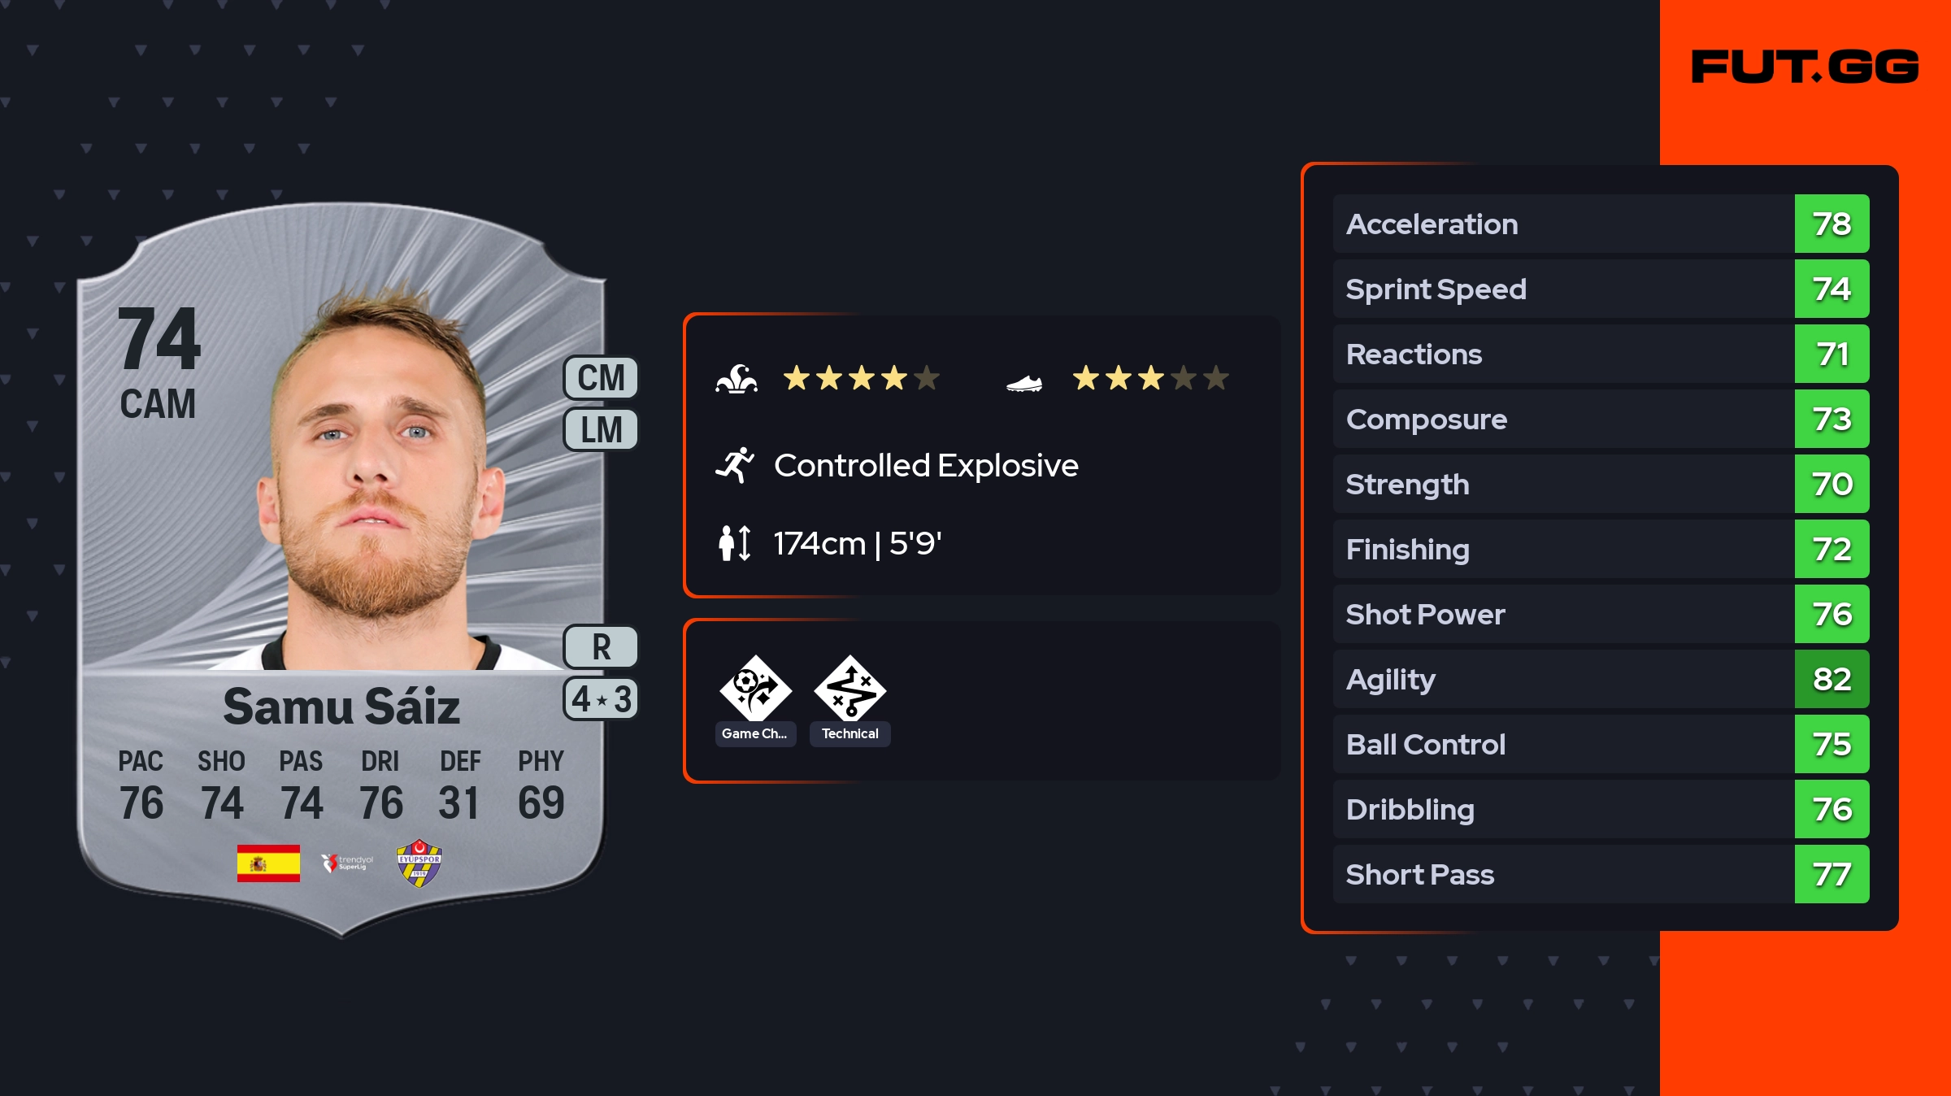Click the Game Changer playstyle icon
Screen dimensions: 1951x1096
point(755,689)
